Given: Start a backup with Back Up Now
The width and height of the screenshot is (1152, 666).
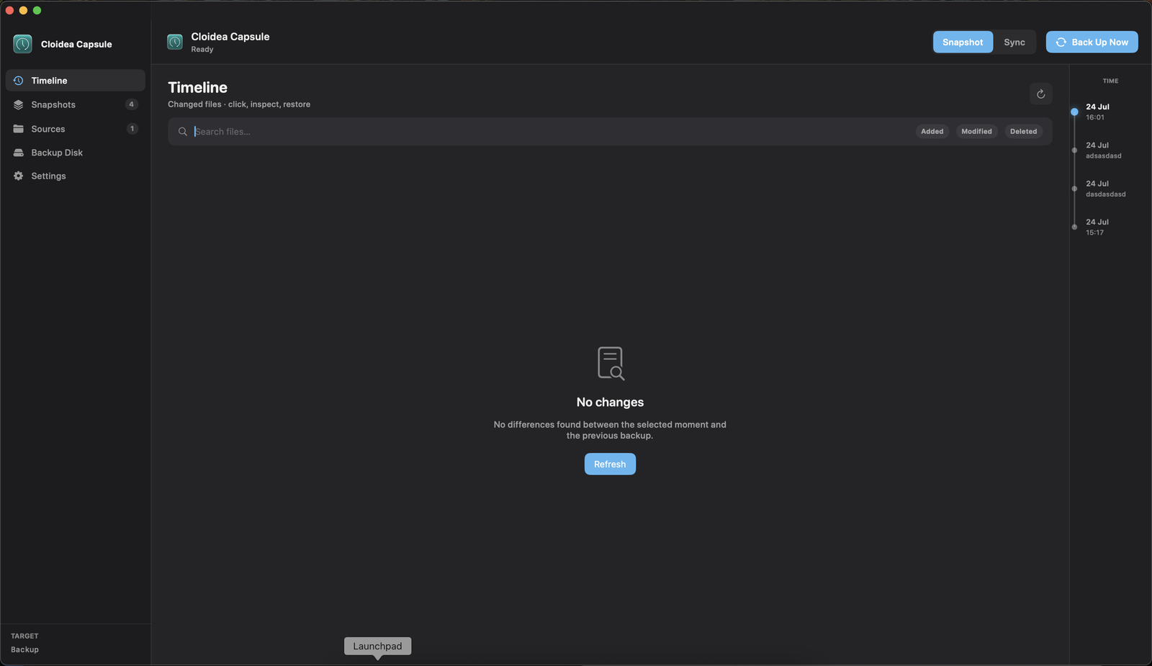Looking at the screenshot, I should 1092,42.
